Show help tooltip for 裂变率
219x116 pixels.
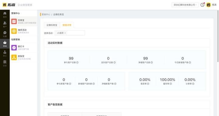pyautogui.click(x=148, y=84)
